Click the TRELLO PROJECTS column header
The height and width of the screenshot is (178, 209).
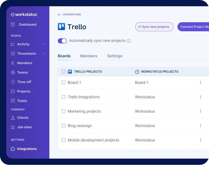[88, 72]
